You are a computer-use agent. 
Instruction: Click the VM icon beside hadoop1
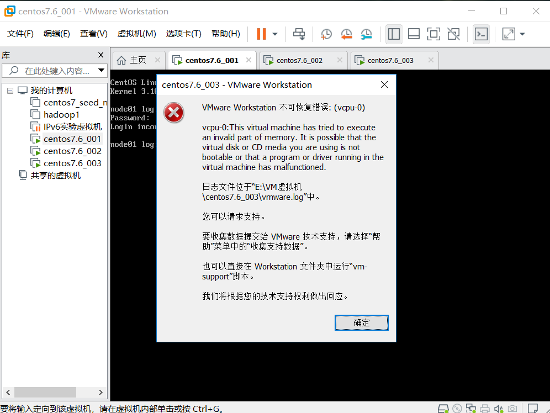click(x=35, y=115)
